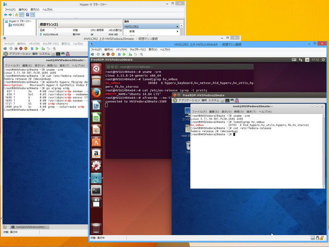
Task: Click root@HVSFedora20m taskbar button in Fedora panel
Action: pyautogui.click(x=30, y=227)
